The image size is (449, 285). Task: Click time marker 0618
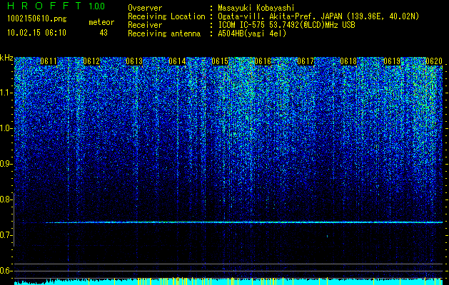pos(349,61)
